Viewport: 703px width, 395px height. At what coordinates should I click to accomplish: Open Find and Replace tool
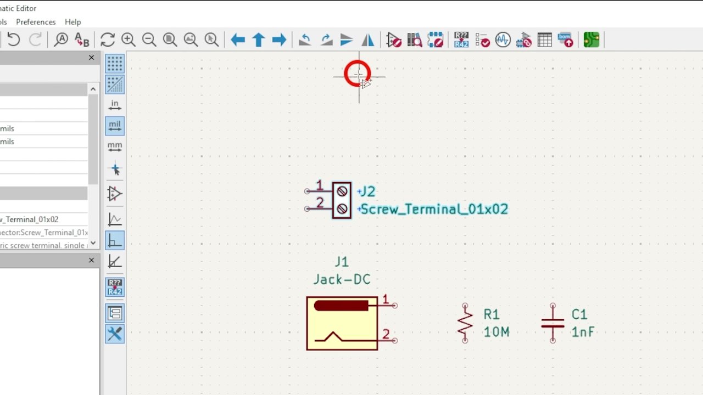tap(81, 39)
